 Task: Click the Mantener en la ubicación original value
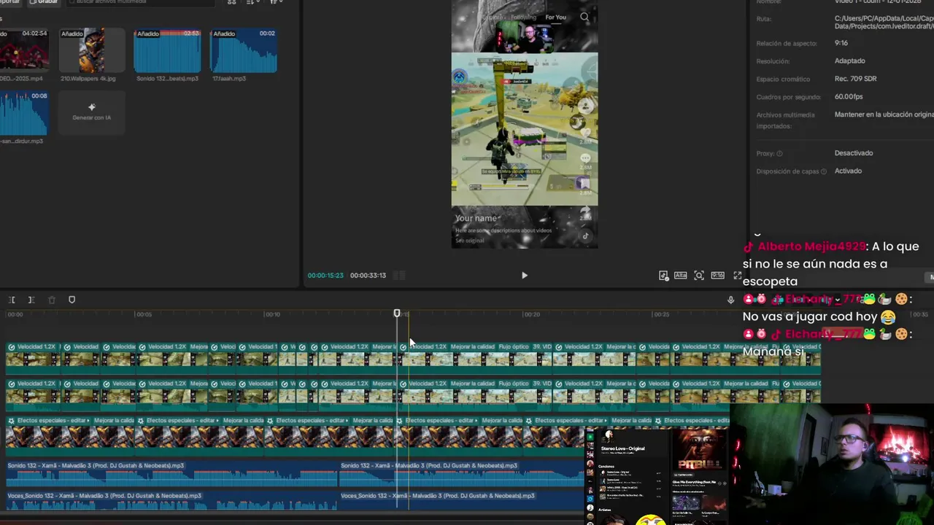click(x=884, y=114)
